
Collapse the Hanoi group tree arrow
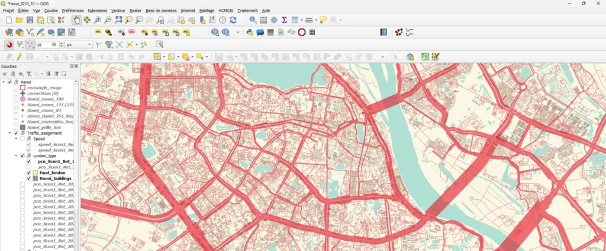(4, 82)
